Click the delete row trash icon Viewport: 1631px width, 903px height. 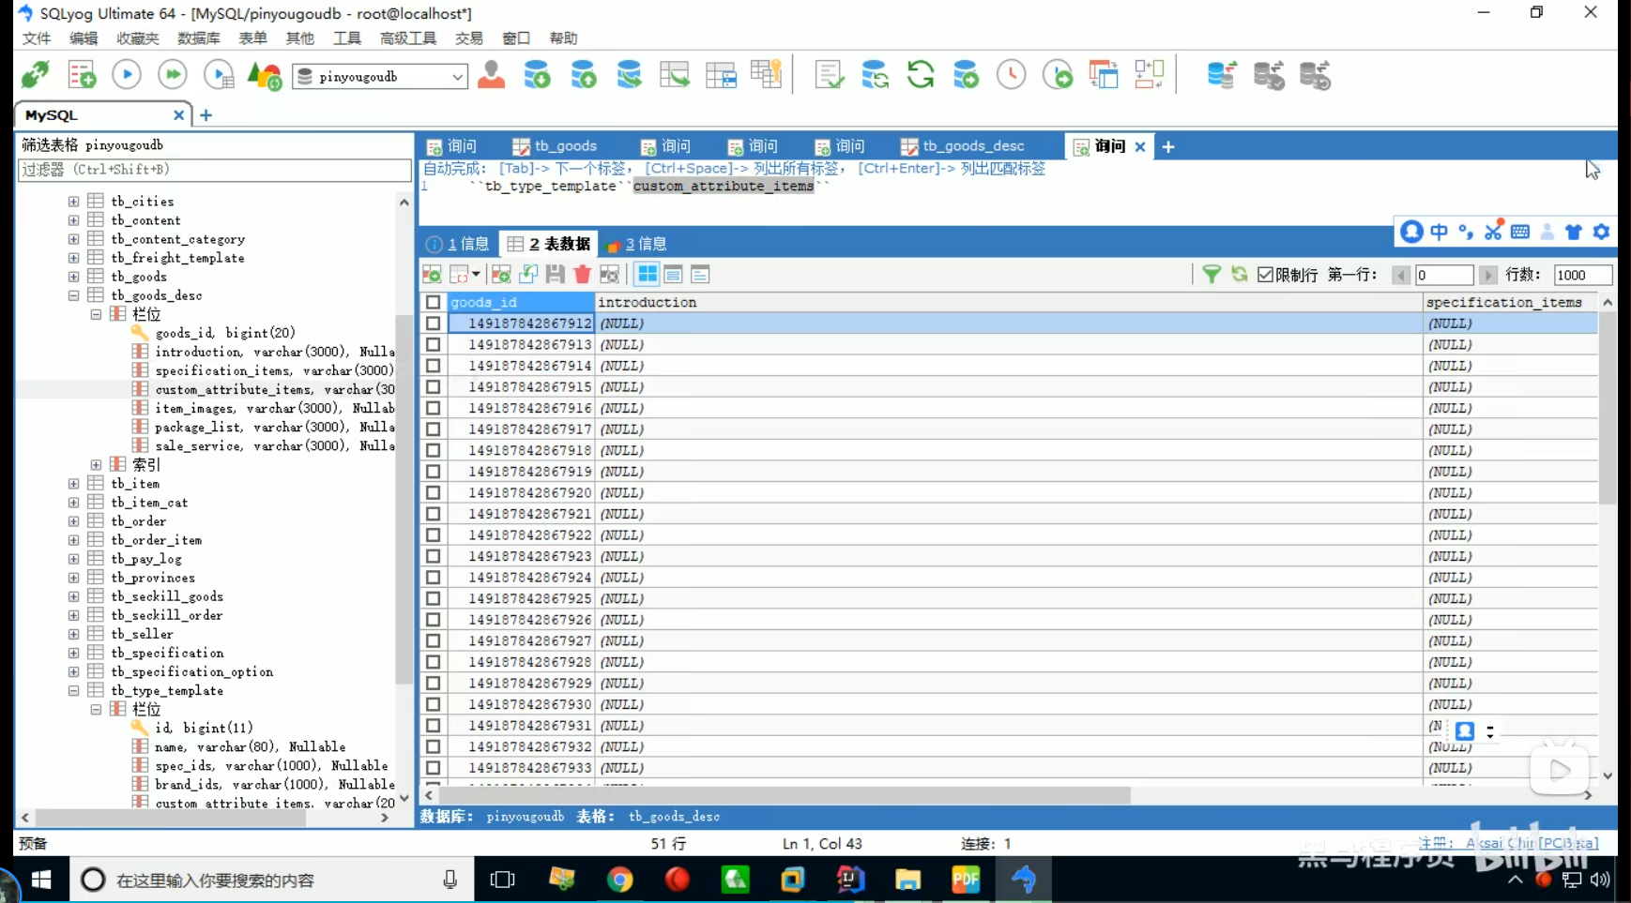point(583,274)
